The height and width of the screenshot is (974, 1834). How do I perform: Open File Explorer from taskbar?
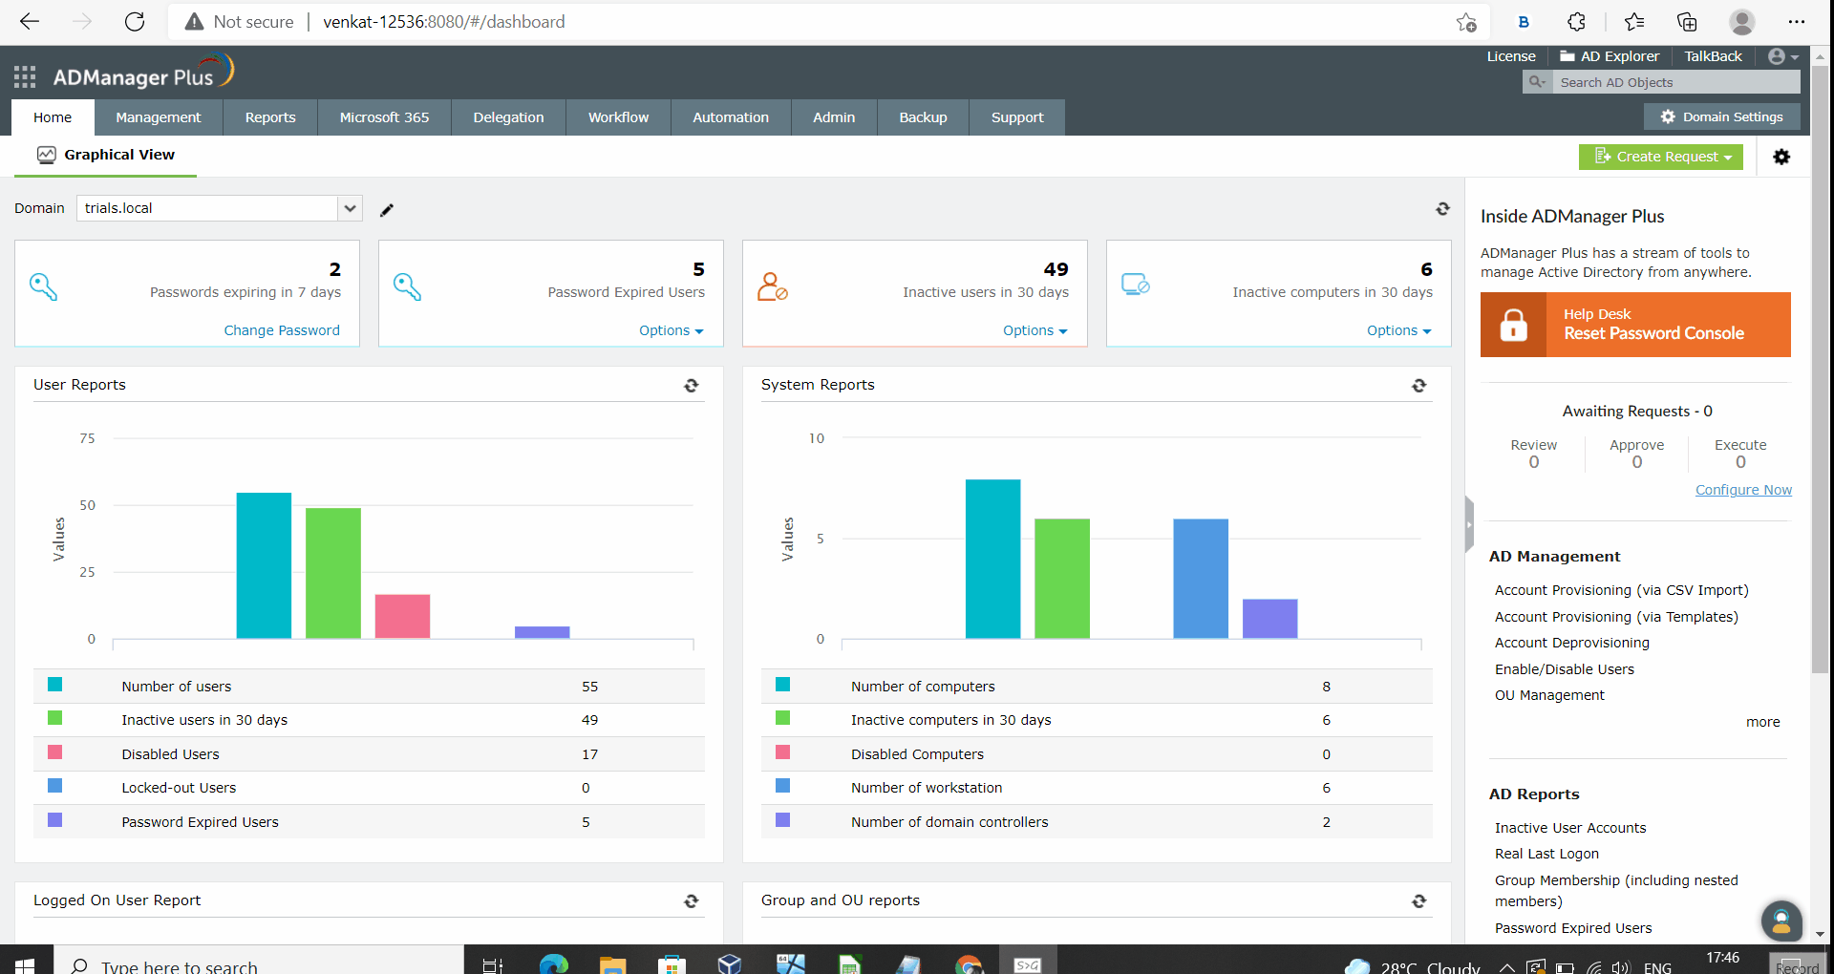tap(612, 964)
